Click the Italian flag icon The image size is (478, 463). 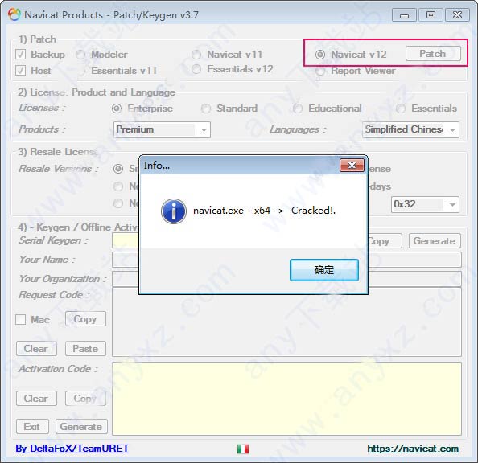click(x=243, y=449)
